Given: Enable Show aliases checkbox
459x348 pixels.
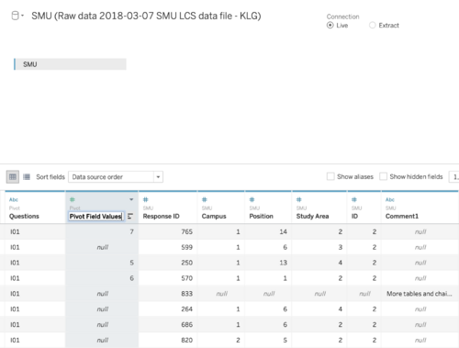Looking at the screenshot, I should pyautogui.click(x=330, y=176).
